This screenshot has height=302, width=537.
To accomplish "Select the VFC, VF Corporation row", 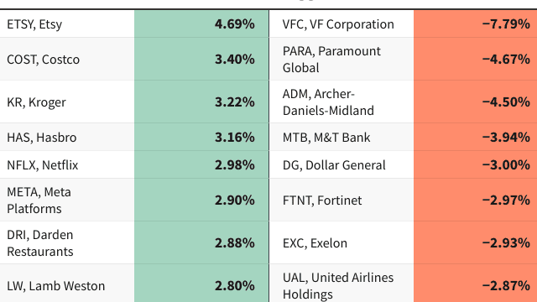I will tap(403, 24).
